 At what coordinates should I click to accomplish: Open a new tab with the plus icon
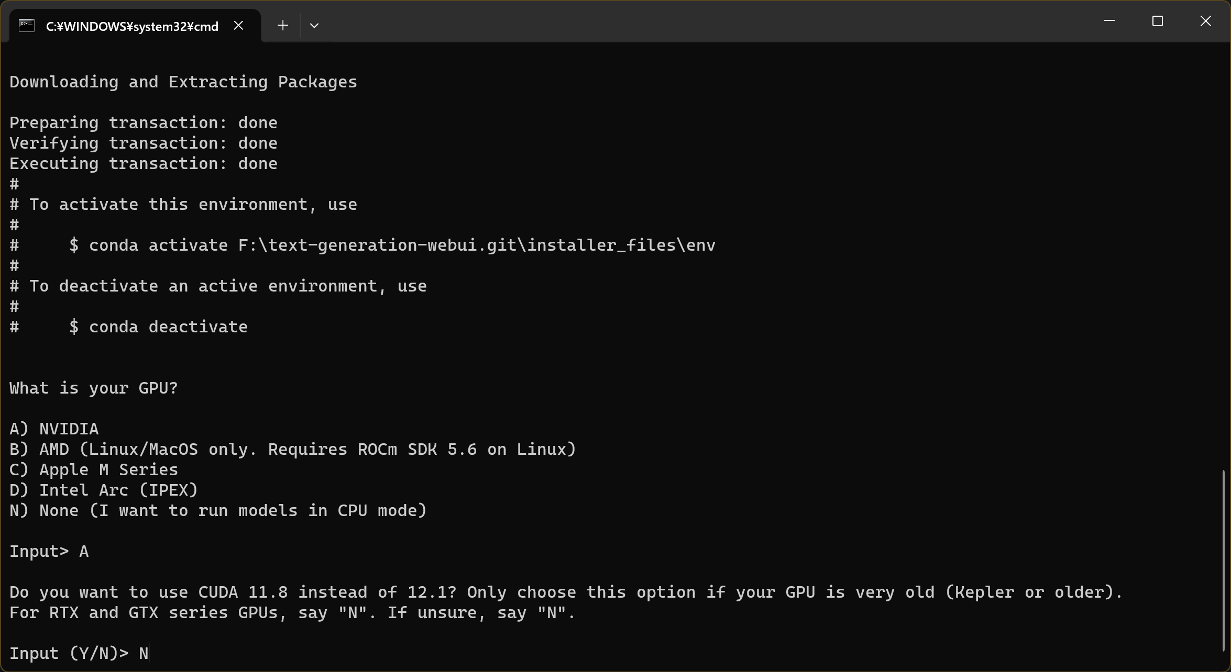click(x=283, y=26)
